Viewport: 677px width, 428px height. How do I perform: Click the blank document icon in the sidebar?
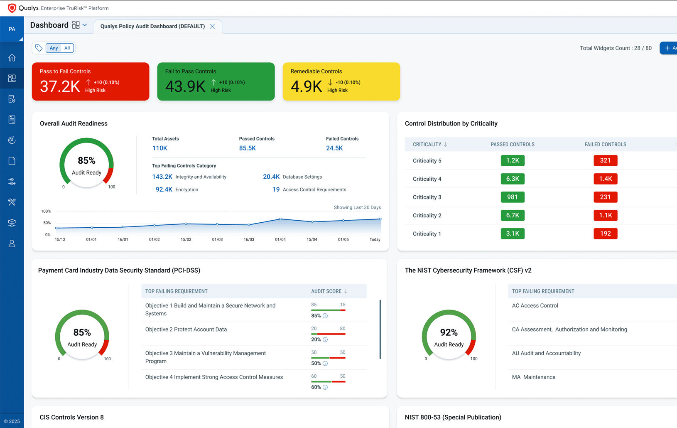[x=11, y=161]
